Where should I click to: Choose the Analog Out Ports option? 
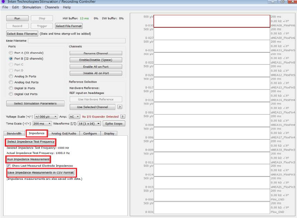(x=11, y=82)
